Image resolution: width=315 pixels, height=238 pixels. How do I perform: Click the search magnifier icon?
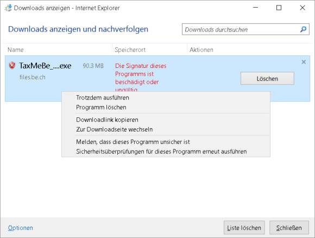click(303, 29)
